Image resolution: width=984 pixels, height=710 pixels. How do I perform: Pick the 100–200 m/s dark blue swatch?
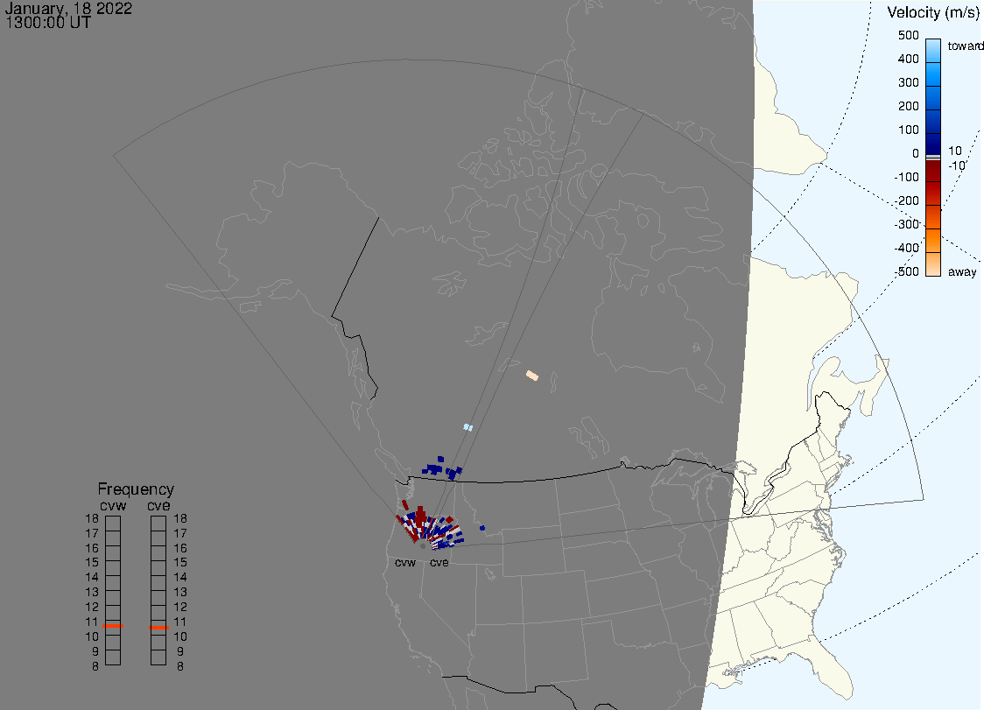coord(933,121)
